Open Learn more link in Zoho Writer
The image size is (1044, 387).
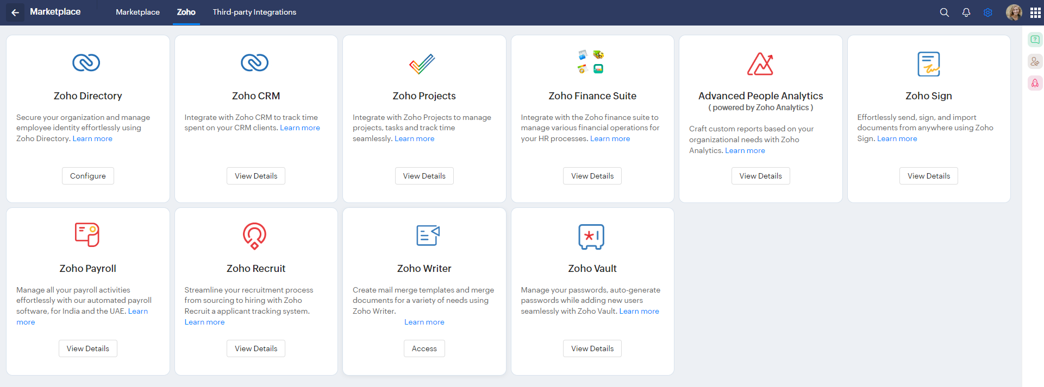click(424, 322)
